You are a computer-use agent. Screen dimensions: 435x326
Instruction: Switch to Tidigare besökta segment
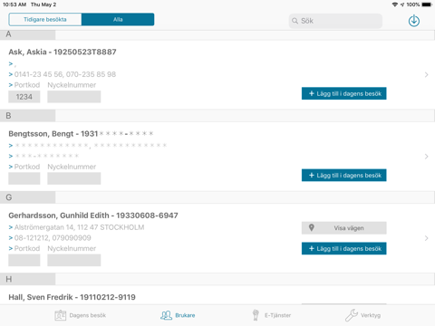point(45,19)
